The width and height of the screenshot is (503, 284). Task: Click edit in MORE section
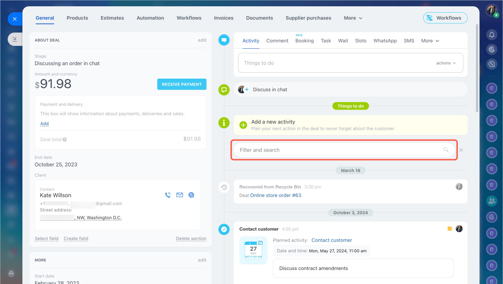pyautogui.click(x=202, y=260)
